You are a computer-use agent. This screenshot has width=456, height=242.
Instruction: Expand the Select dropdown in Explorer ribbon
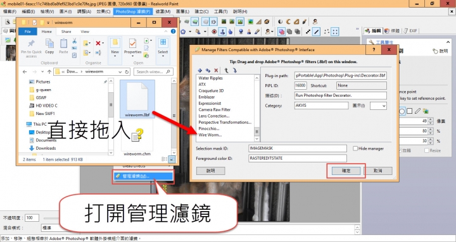pos(163,56)
